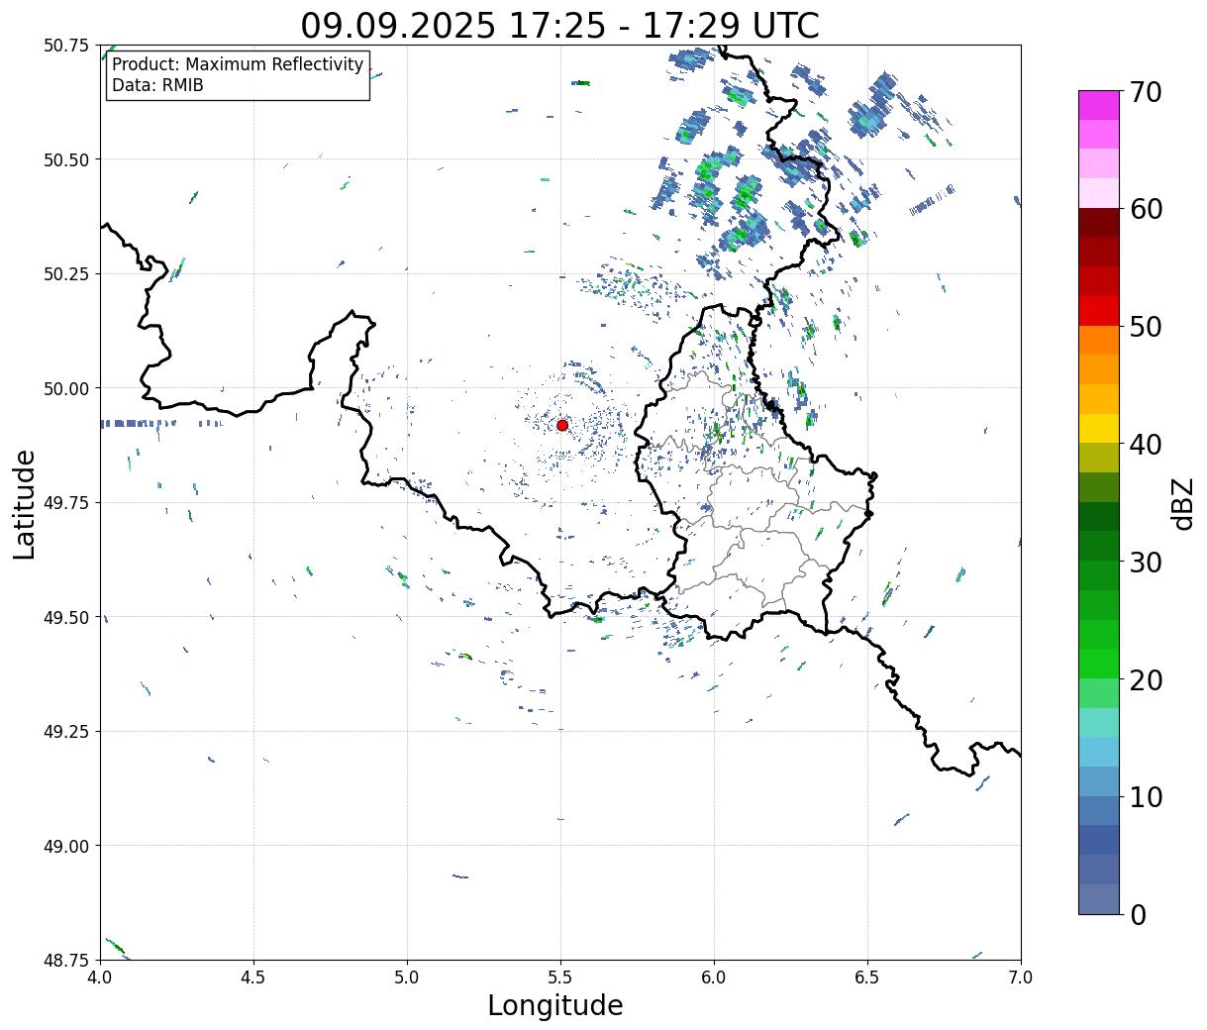
Task: Click latitude tick label '50.00'
Action: pos(66,388)
